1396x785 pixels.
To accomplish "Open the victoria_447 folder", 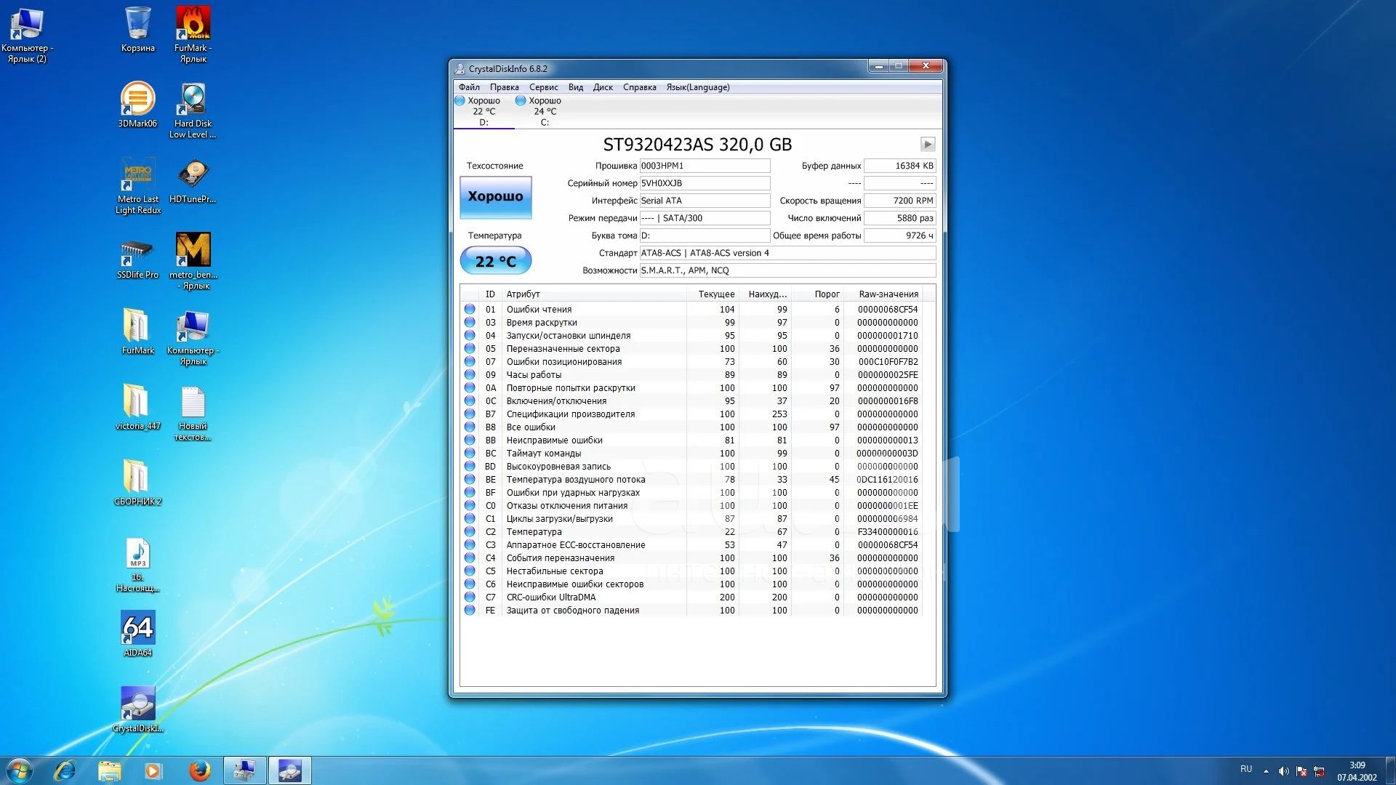I will (137, 408).
